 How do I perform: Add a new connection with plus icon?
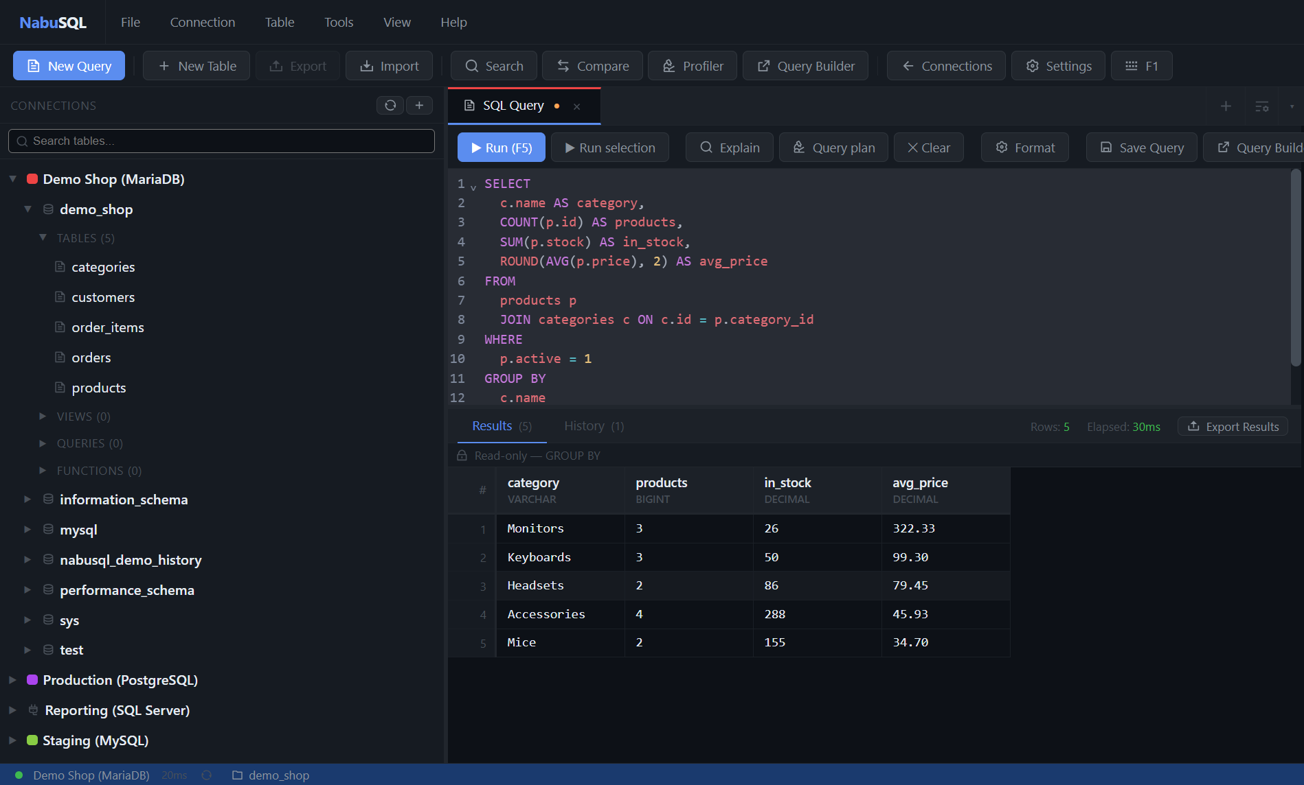[419, 105]
